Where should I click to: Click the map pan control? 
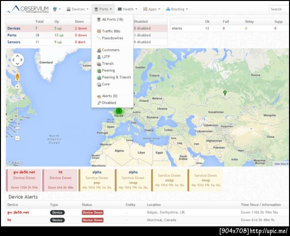pyautogui.click(x=17, y=60)
